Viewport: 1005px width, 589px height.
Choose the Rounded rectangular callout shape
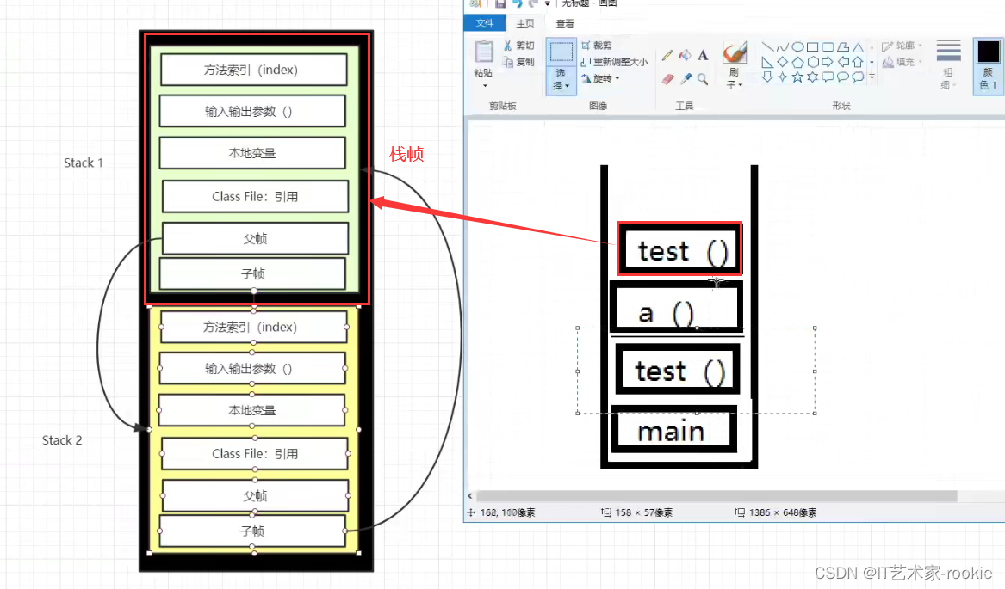[x=828, y=77]
